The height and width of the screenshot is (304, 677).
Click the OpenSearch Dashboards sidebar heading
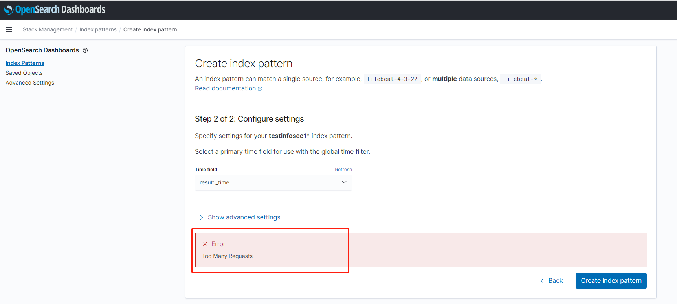(42, 50)
